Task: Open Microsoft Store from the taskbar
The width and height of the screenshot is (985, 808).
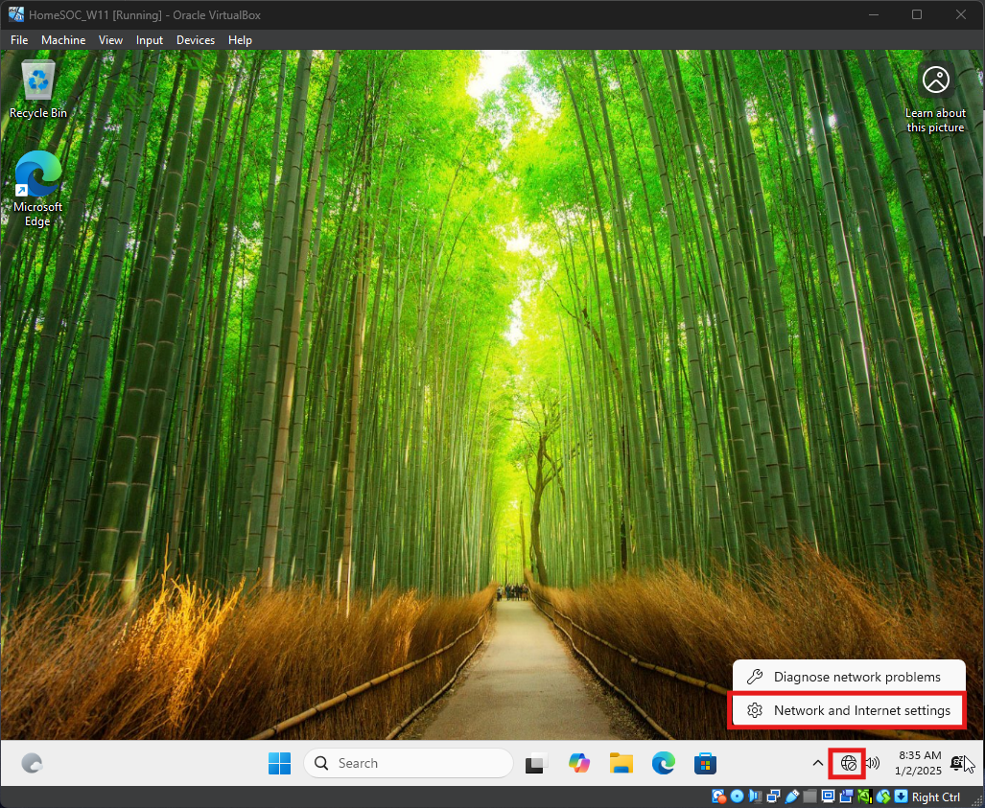Action: coord(706,763)
